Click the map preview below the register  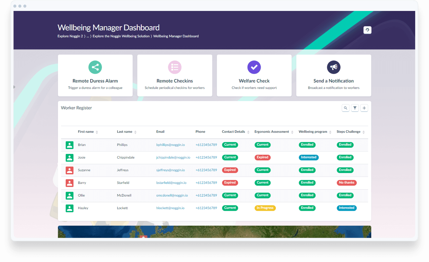point(214,232)
